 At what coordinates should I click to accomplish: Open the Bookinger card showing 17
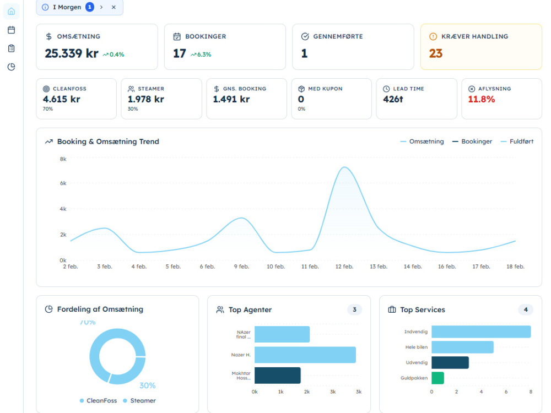225,47
